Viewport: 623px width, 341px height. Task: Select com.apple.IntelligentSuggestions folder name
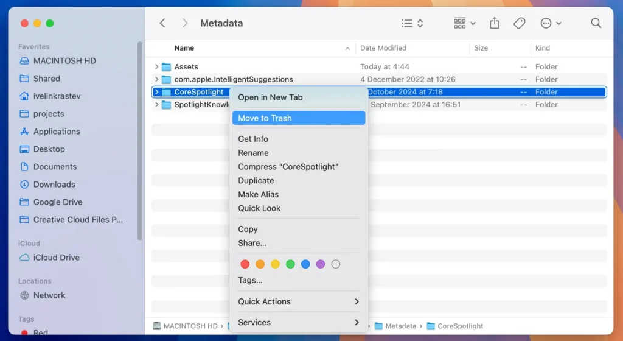coord(234,80)
